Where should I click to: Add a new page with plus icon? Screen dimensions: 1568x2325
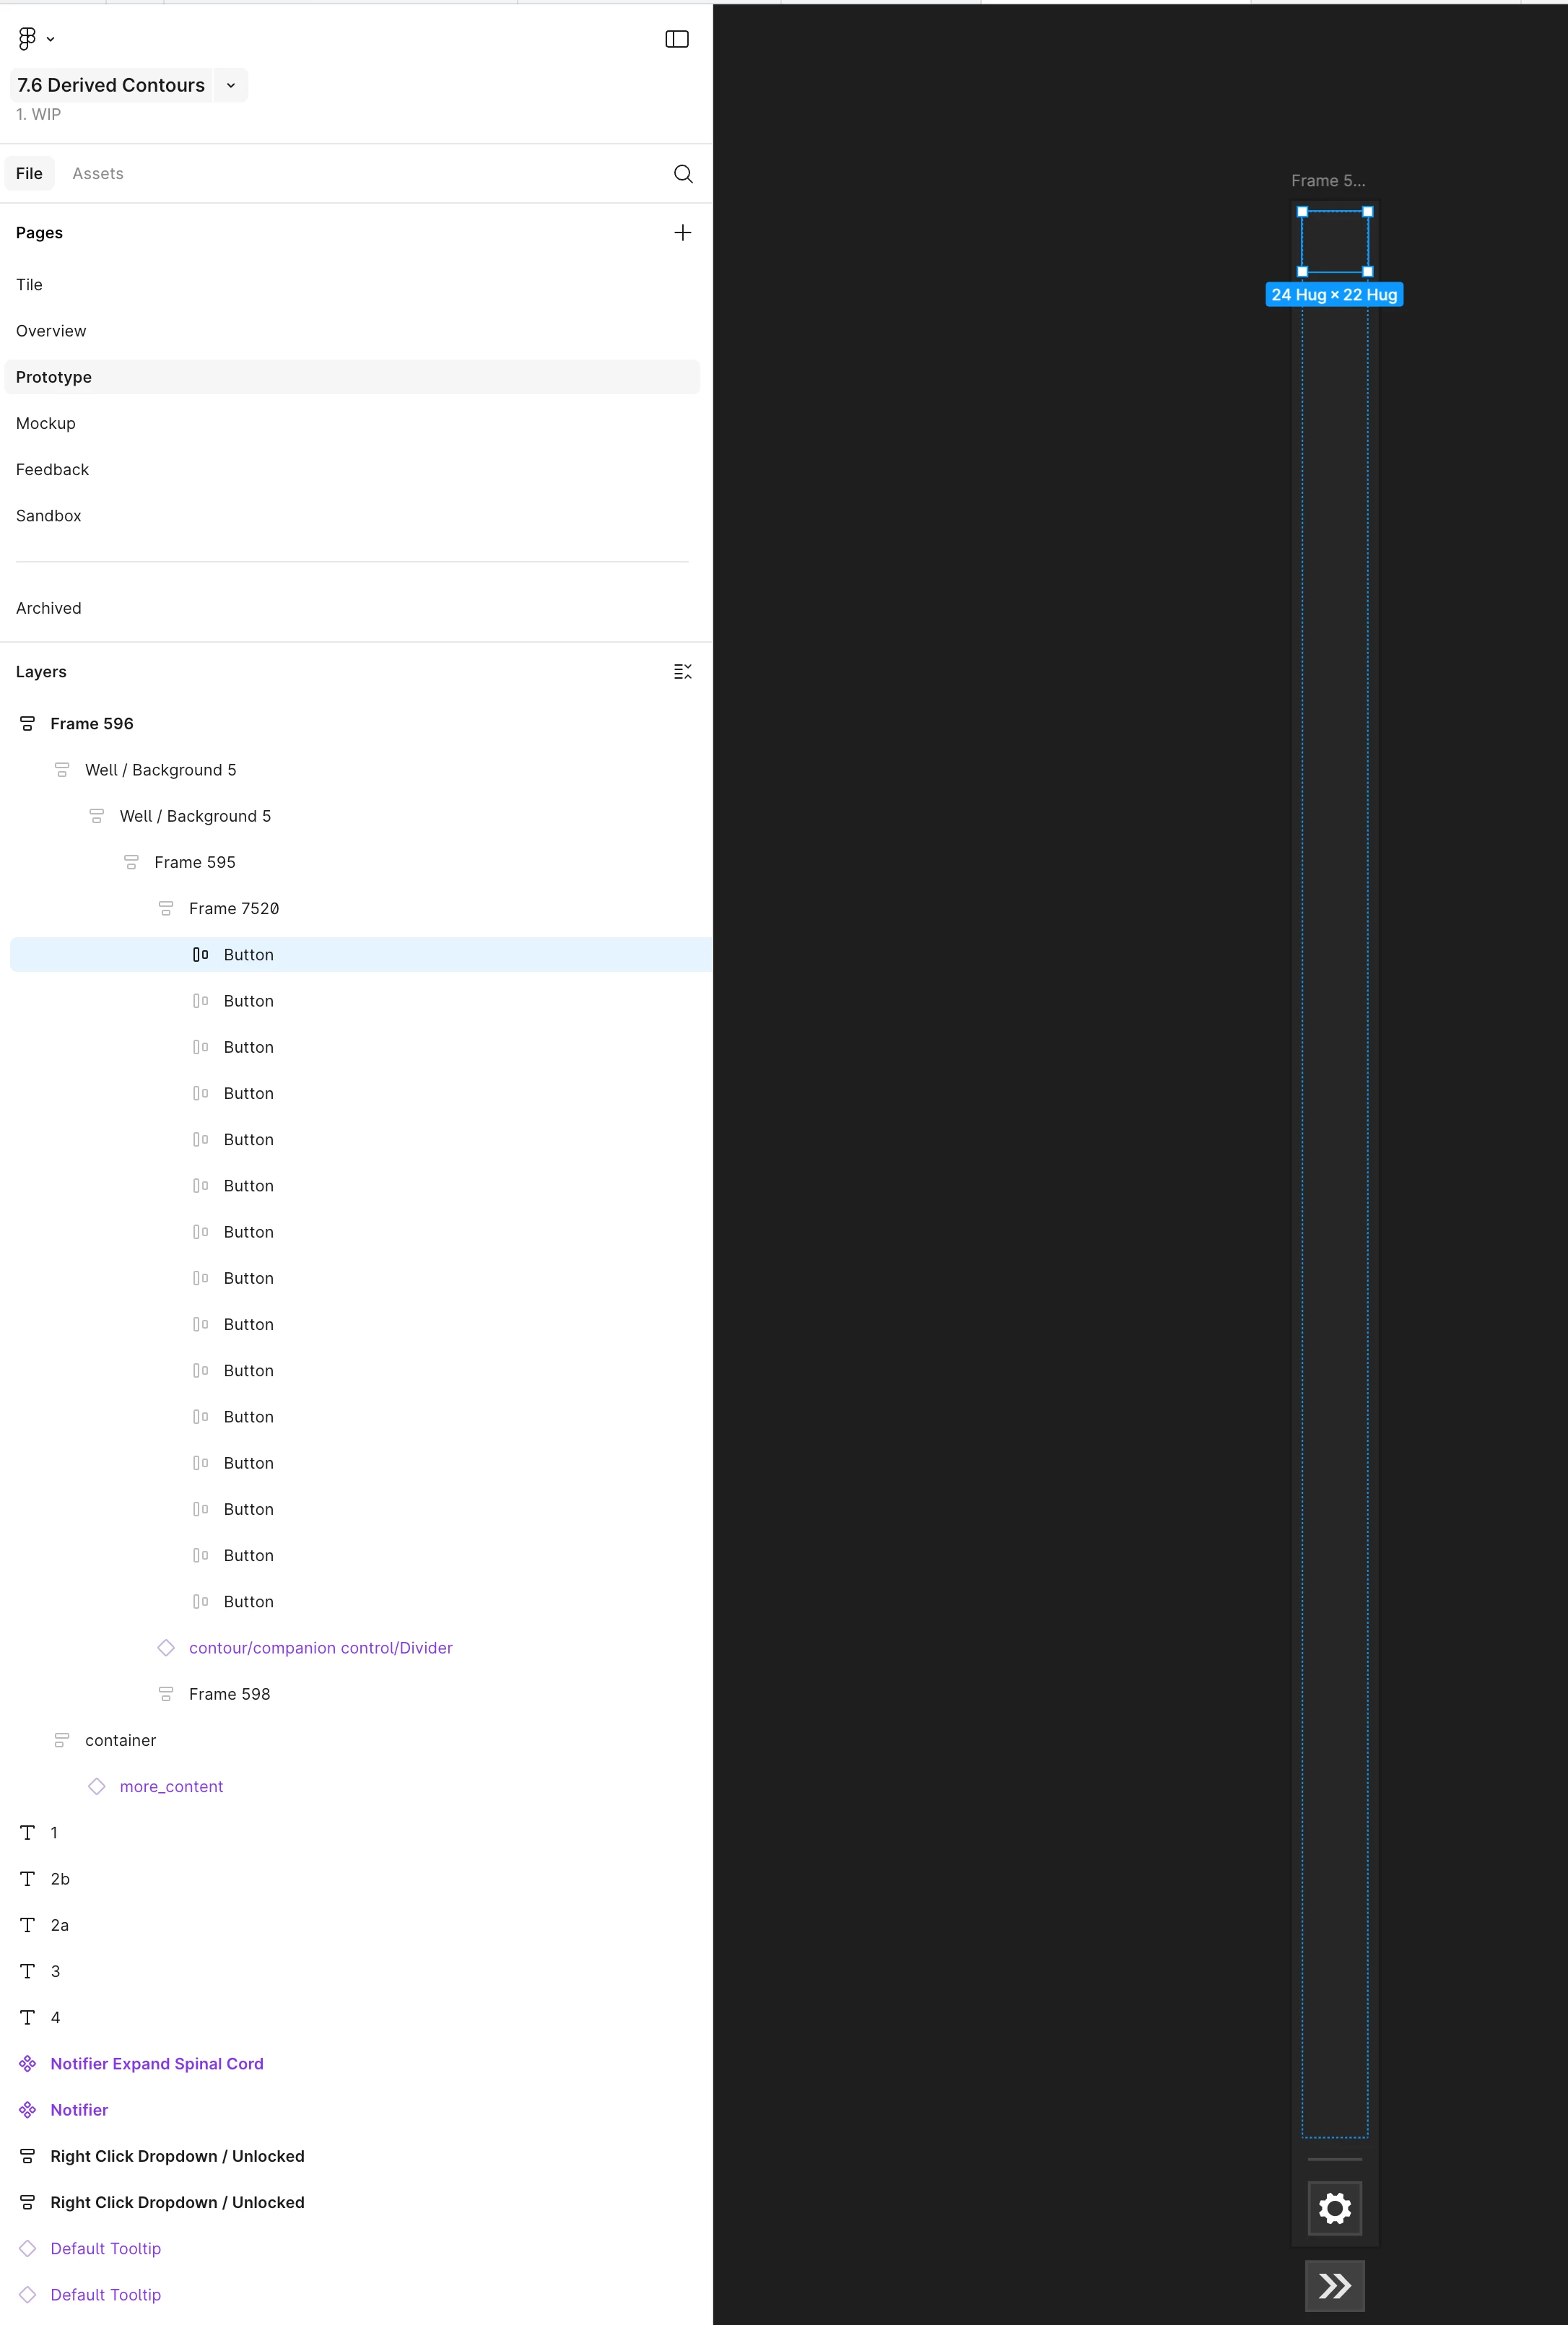[683, 232]
